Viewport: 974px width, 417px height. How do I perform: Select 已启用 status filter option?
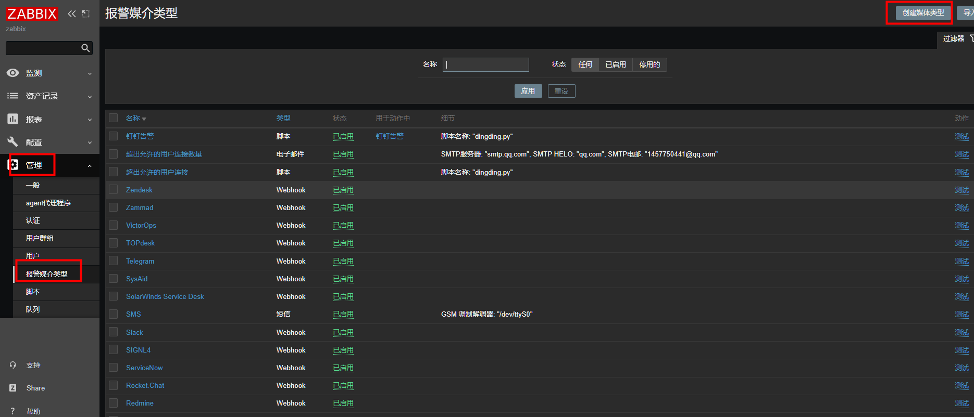(x=616, y=64)
